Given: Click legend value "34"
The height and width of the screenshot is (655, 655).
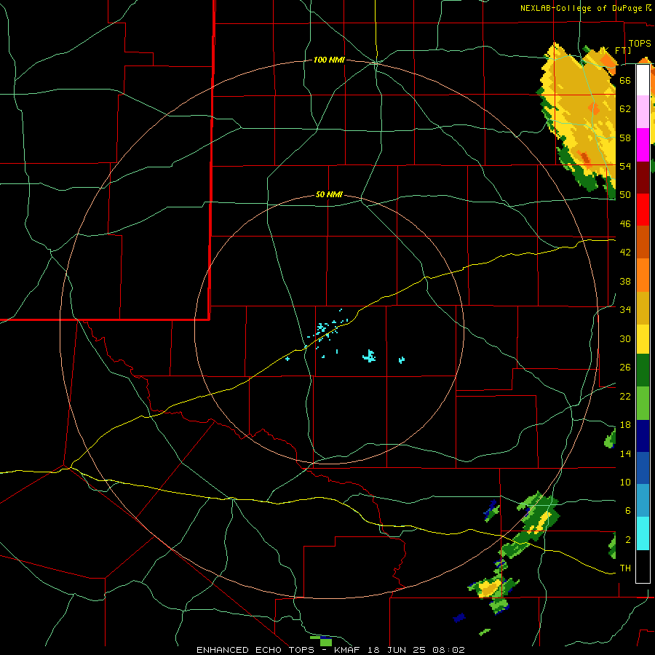Looking at the screenshot, I should 625,309.
